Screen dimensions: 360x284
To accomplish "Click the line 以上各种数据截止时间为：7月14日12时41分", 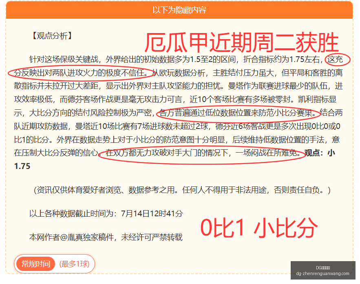I will tap(106, 214).
